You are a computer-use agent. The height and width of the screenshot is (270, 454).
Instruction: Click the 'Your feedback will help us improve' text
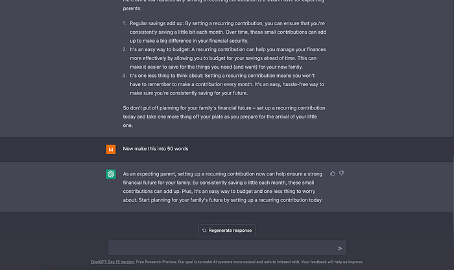pos(332,262)
